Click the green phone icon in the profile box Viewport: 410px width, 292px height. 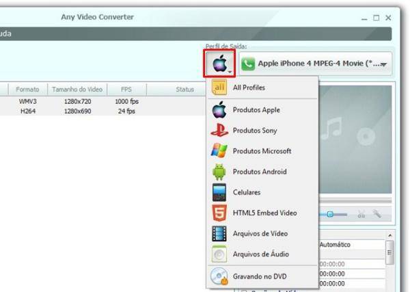tap(247, 64)
